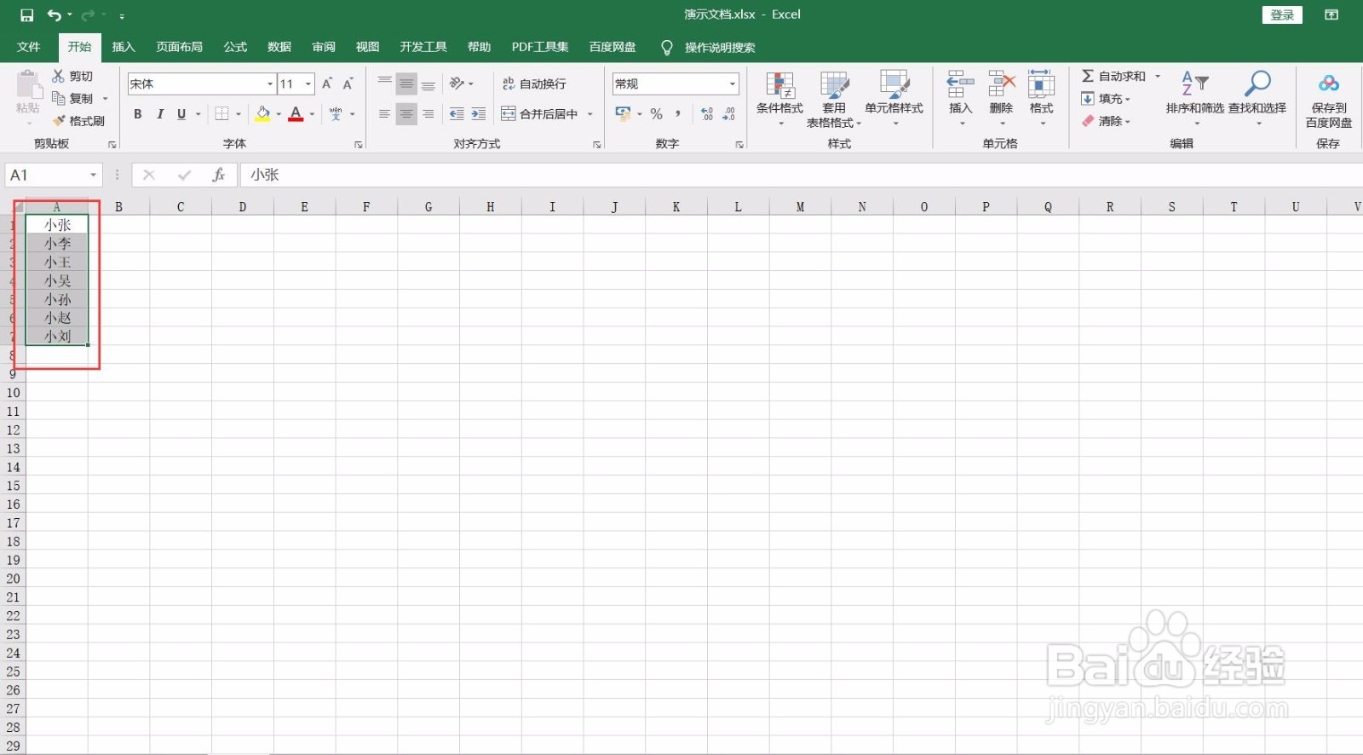The width and height of the screenshot is (1363, 755).
Task: Switch to Page Layout (页面布局) tab
Action: [179, 47]
